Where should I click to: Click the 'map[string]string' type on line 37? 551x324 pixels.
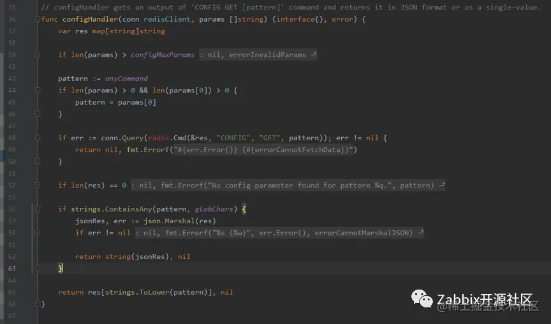point(129,31)
